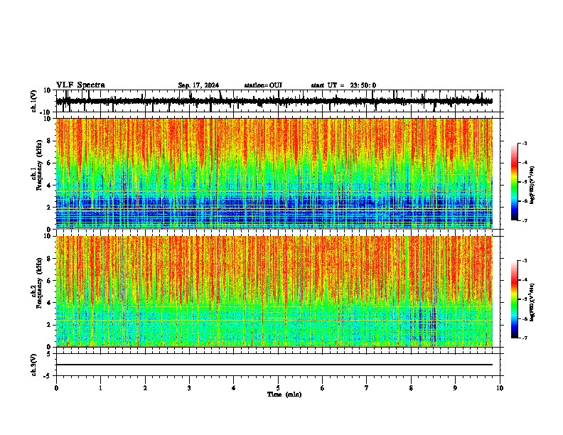
Task: Click the '5' tick of the ch.3(V) axis
Action: [49, 354]
